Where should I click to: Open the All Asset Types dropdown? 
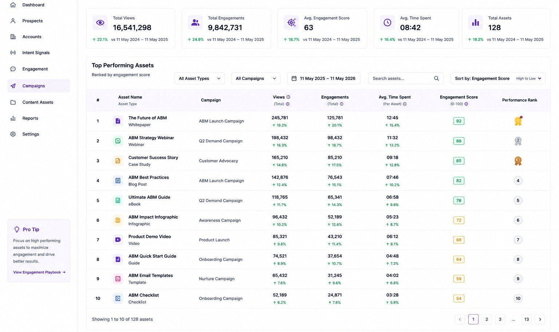(199, 78)
